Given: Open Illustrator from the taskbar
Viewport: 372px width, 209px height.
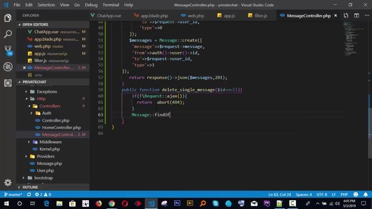Looking at the screenshot, I should (x=190, y=204).
